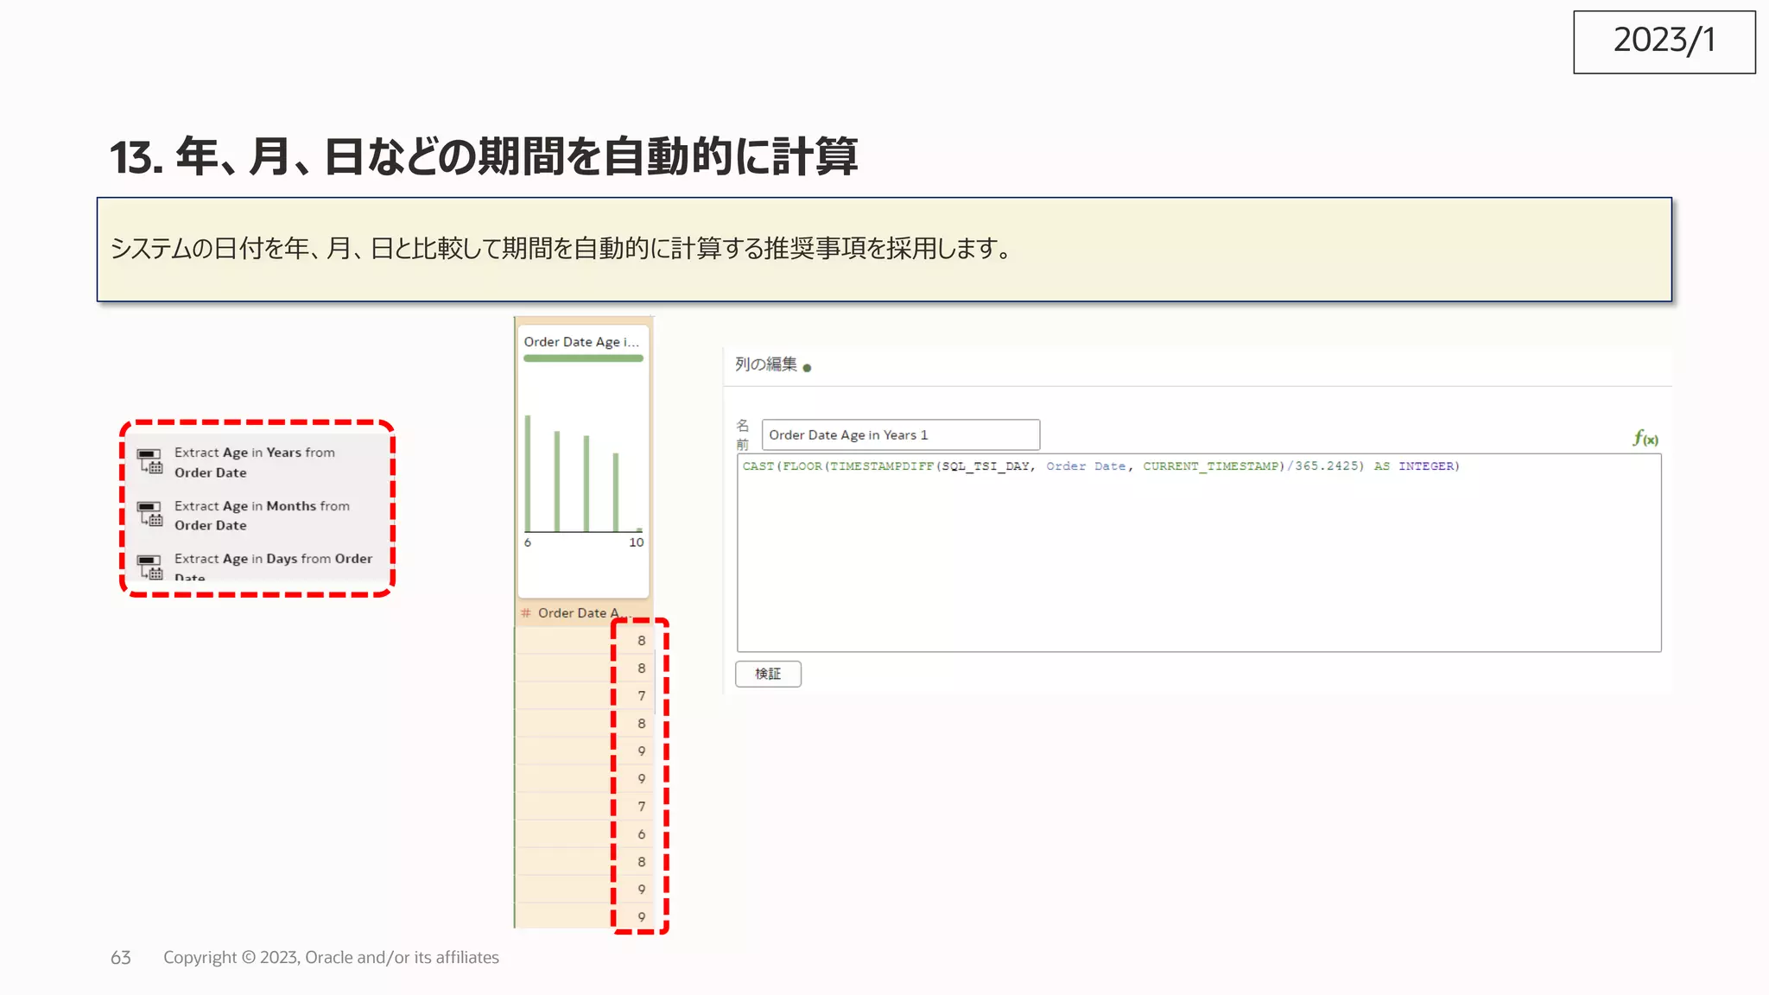The height and width of the screenshot is (995, 1769).
Task: Click the Extract Age in Days recommendation icon
Action: click(x=150, y=567)
